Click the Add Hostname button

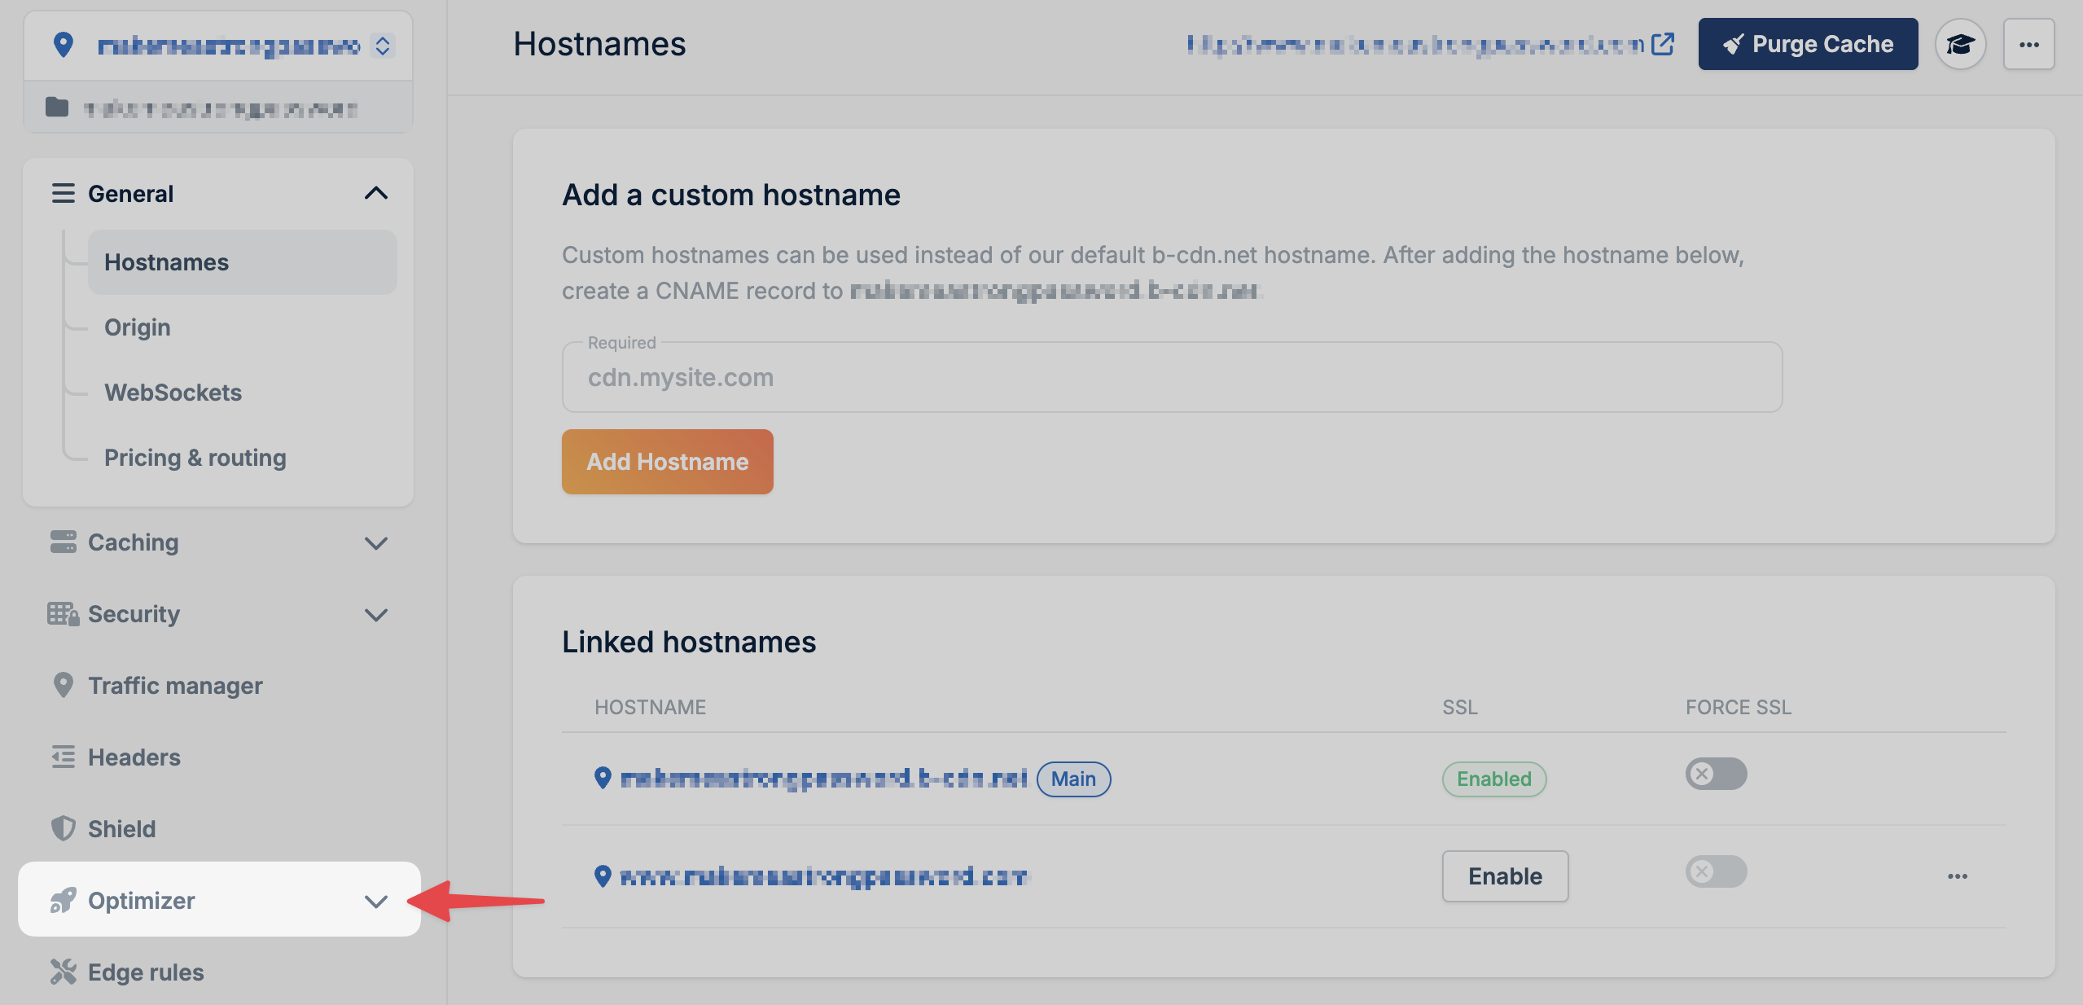667,462
